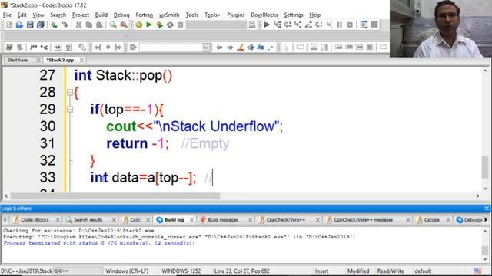This screenshot has height=276, width=492.
Task: Click debugger Next line icon
Action: tap(288, 25)
